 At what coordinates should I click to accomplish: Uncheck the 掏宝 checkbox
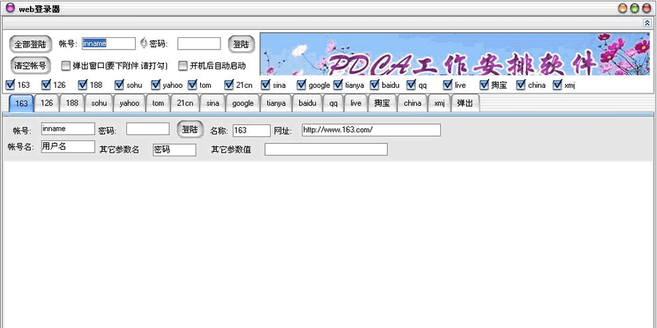coord(484,85)
